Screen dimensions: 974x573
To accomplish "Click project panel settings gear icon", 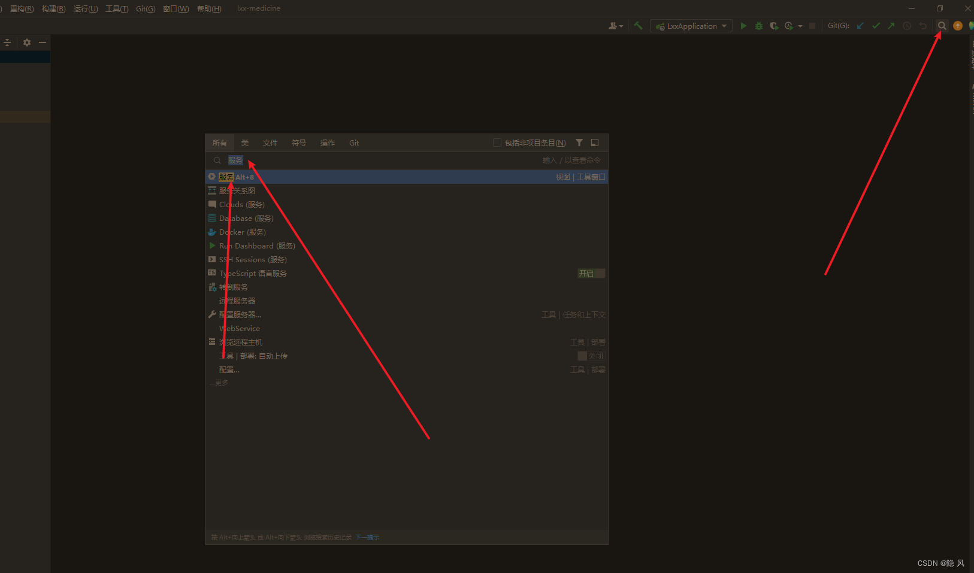I will pos(26,43).
